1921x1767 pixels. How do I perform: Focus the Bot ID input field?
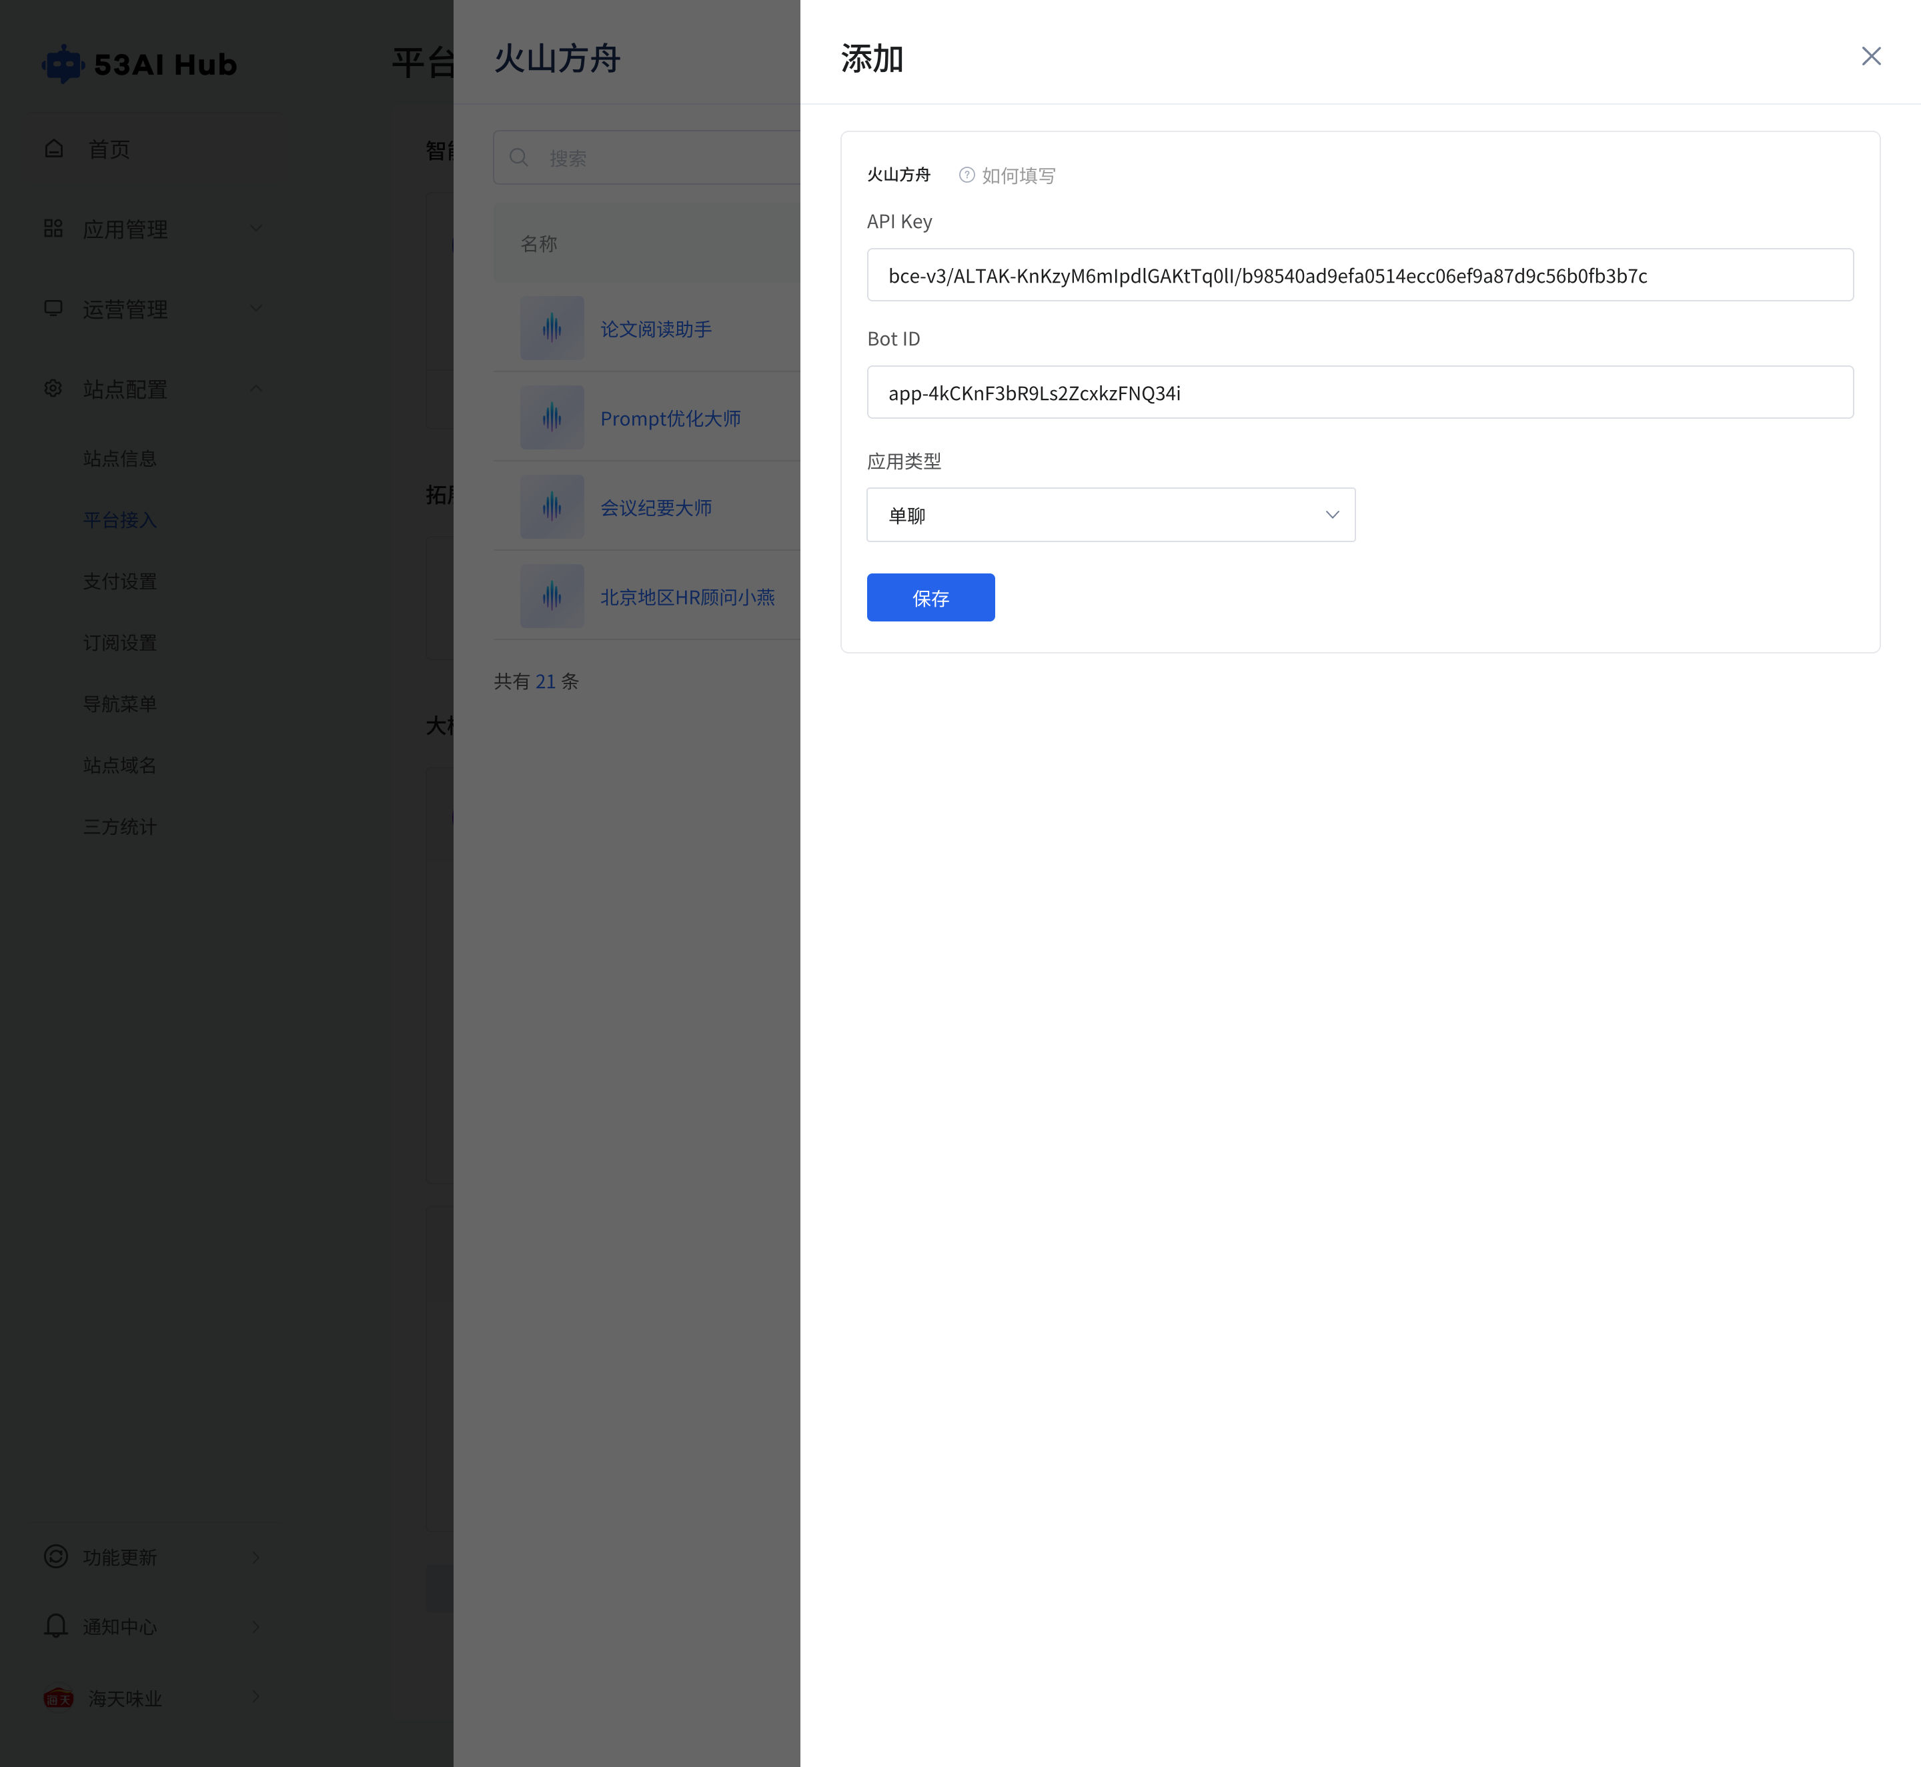[1359, 392]
